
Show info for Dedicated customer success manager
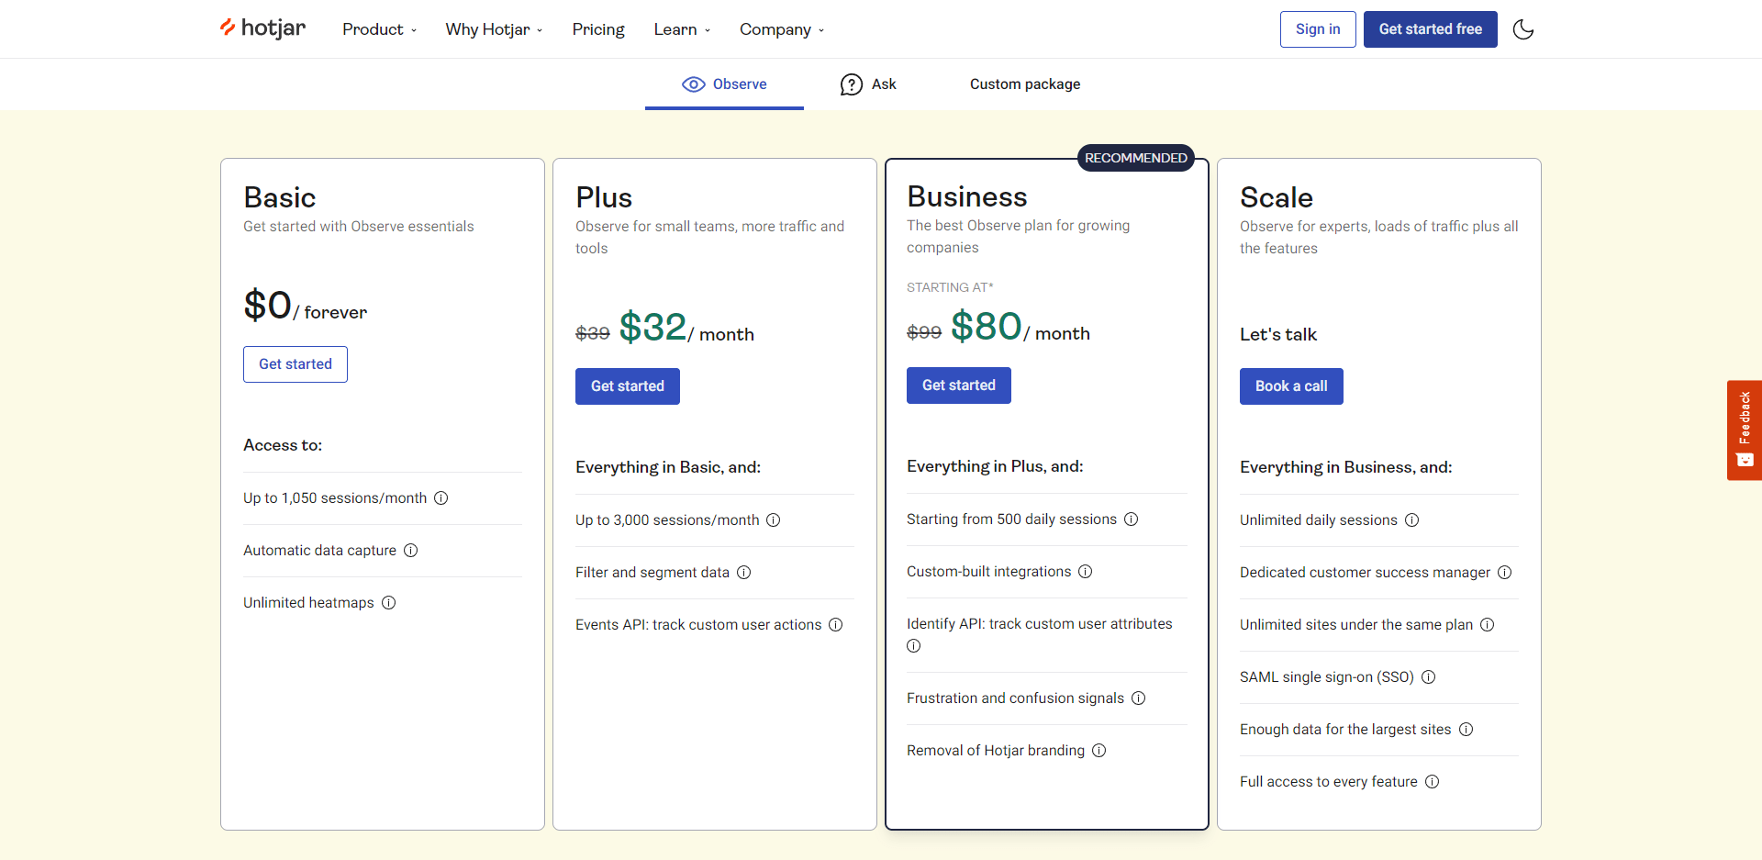pos(1505,573)
